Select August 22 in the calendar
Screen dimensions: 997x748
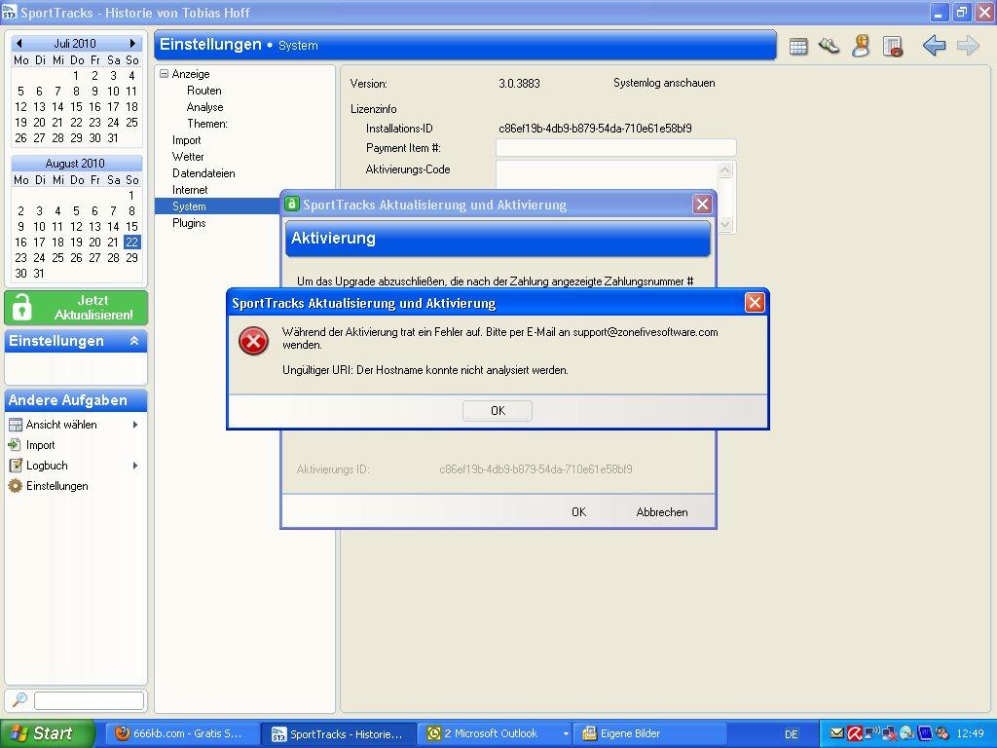(x=131, y=242)
